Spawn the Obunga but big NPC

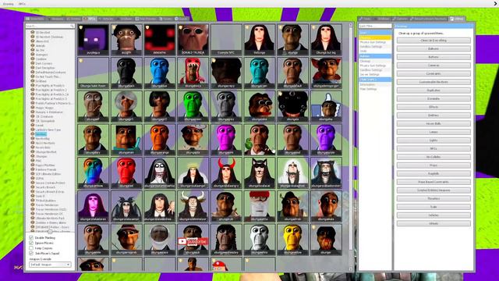[x=326, y=40]
